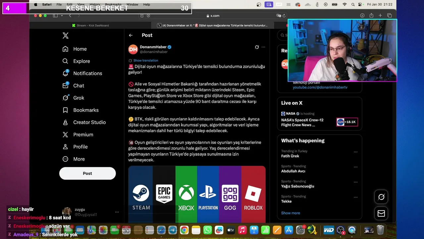
Task: Open options dots for Yağız Sabuncuoğlu trend
Action: tap(355, 182)
